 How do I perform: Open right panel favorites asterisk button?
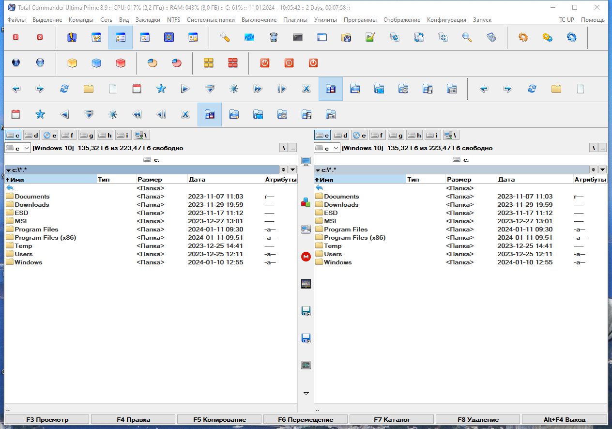coord(593,169)
